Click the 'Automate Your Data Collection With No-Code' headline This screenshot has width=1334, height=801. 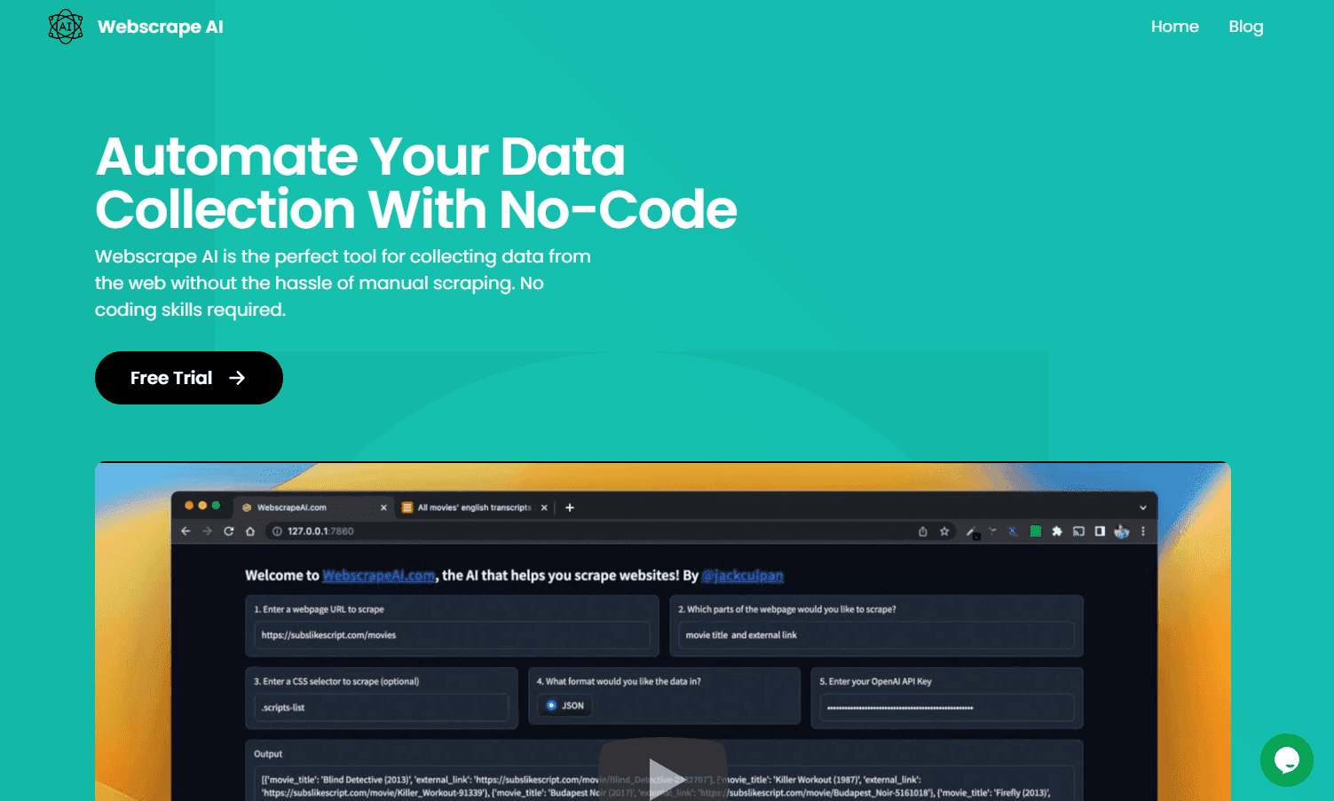point(416,183)
